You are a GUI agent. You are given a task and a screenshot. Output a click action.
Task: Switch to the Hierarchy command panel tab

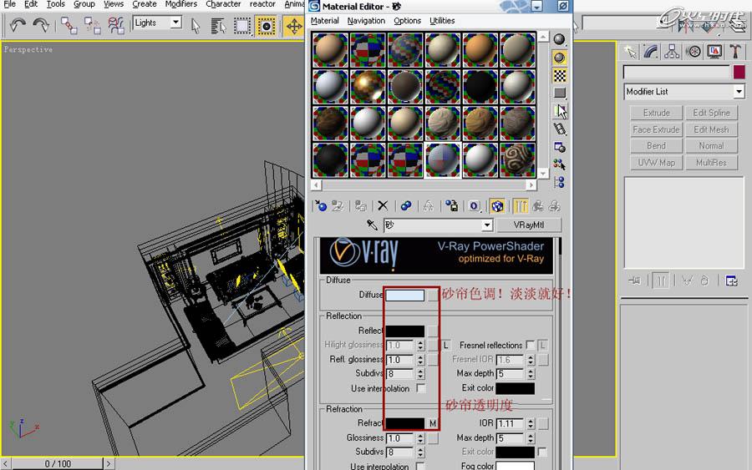(x=672, y=52)
